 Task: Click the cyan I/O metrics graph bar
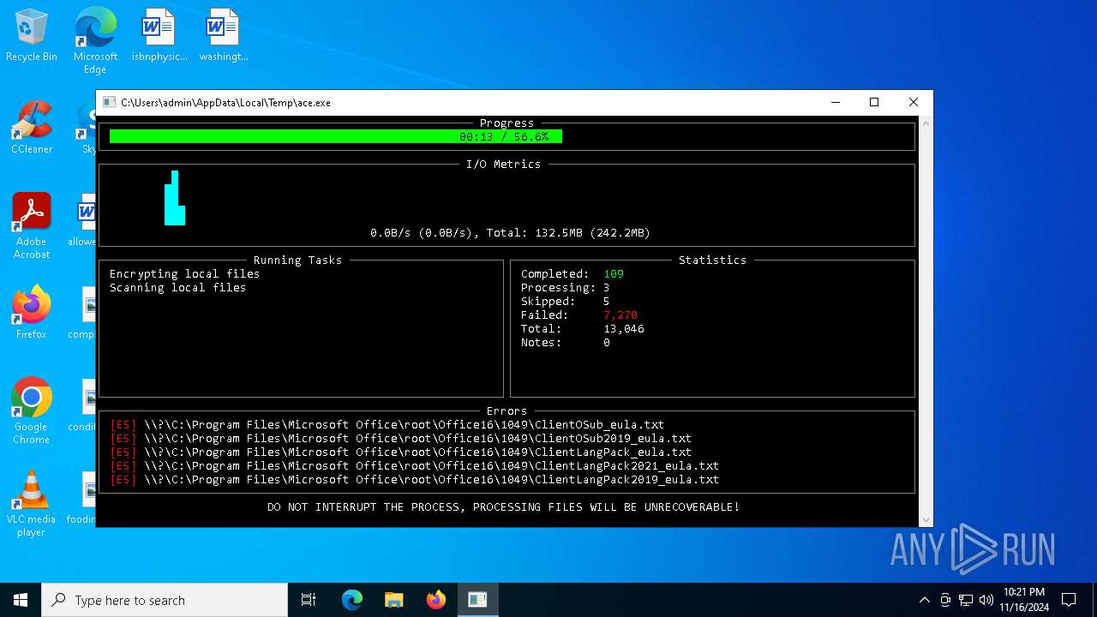(175, 198)
